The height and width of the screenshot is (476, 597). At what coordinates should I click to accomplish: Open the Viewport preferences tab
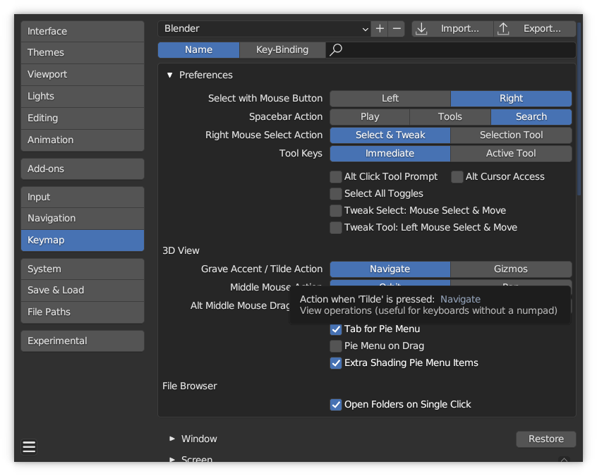[x=83, y=74]
